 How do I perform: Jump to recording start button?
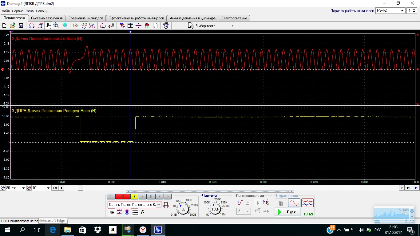[x=55, y=188]
